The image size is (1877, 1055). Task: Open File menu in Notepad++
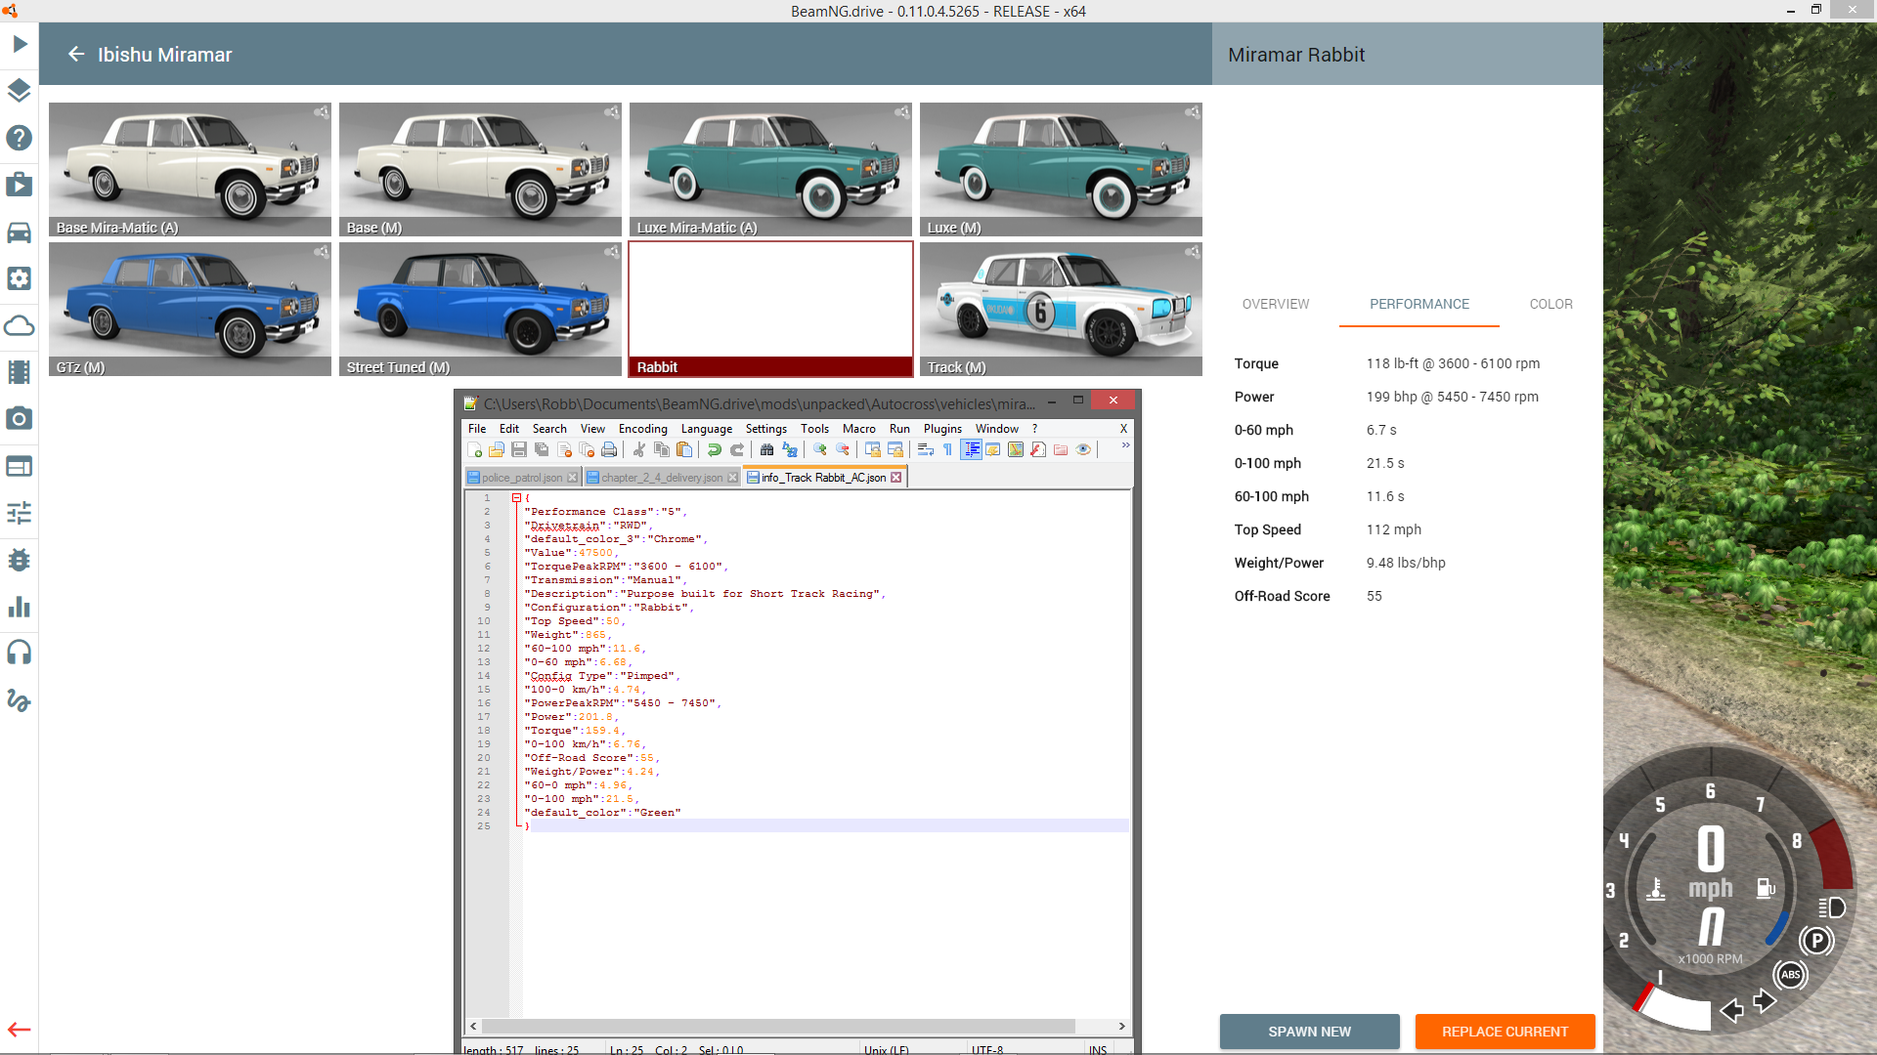tap(477, 428)
